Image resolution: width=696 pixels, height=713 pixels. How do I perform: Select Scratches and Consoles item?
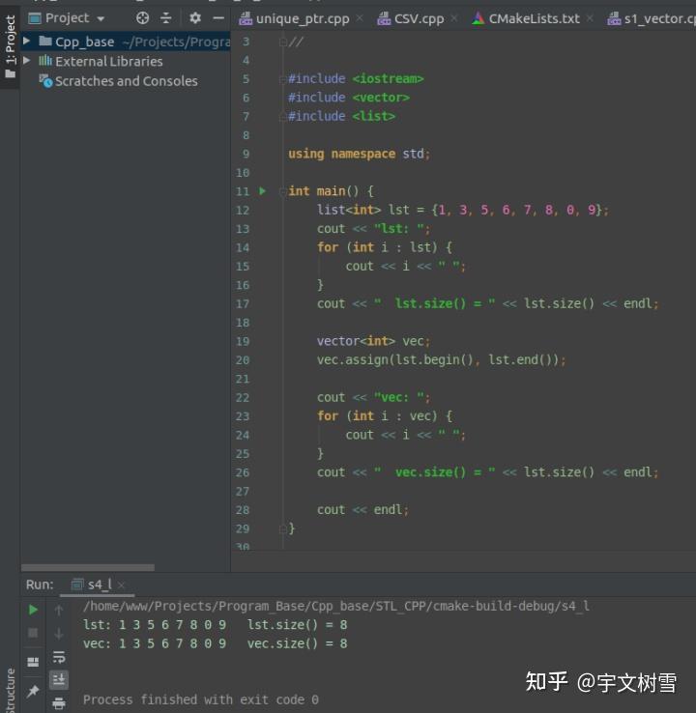pyautogui.click(x=126, y=81)
